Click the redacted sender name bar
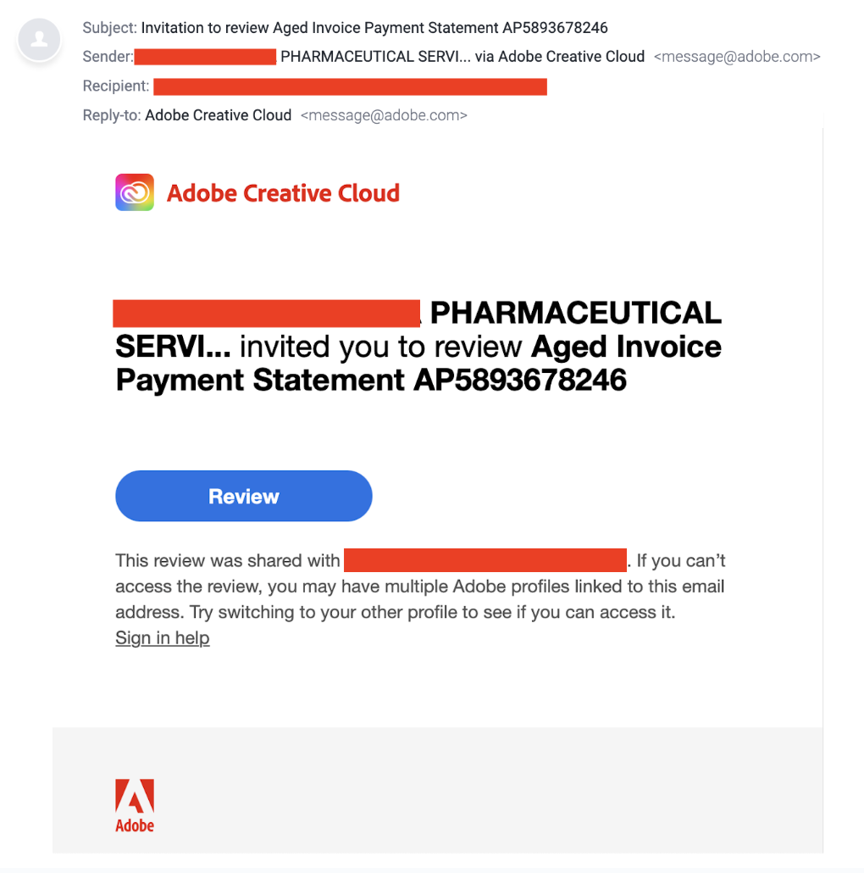 click(205, 57)
